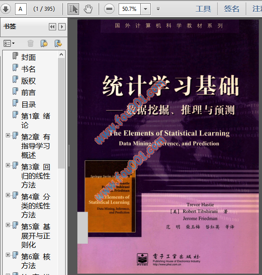This screenshot has height=275, width=262.
Task: Delete bookmark with the trash icon
Action: 30,43
